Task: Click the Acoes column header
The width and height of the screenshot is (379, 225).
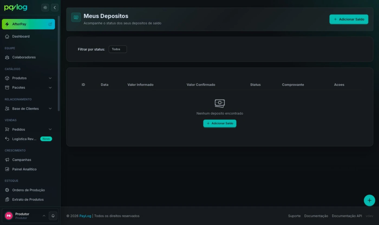Action: click(339, 85)
